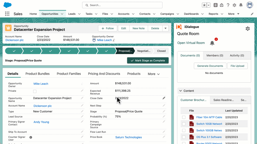Open the Setup gear in header

point(235,5)
